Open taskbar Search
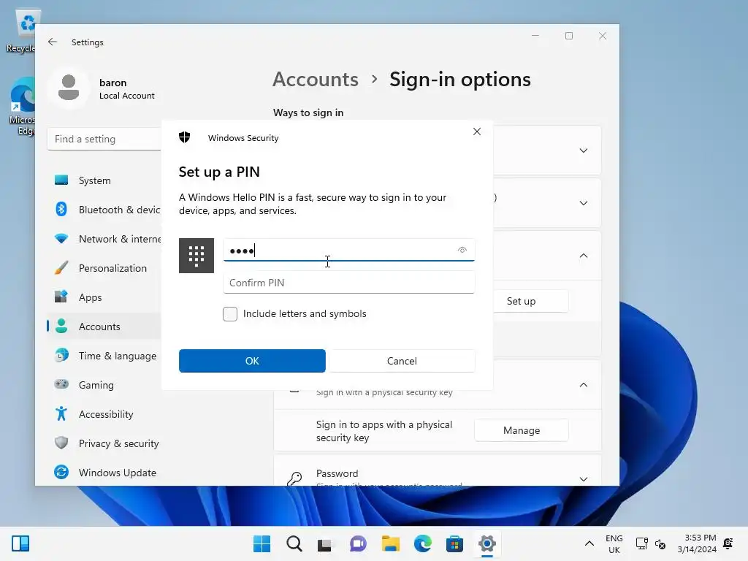Image resolution: width=748 pixels, height=561 pixels. tap(294, 543)
